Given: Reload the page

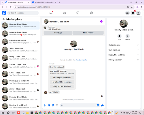Looking at the screenshot, I should (11, 7).
